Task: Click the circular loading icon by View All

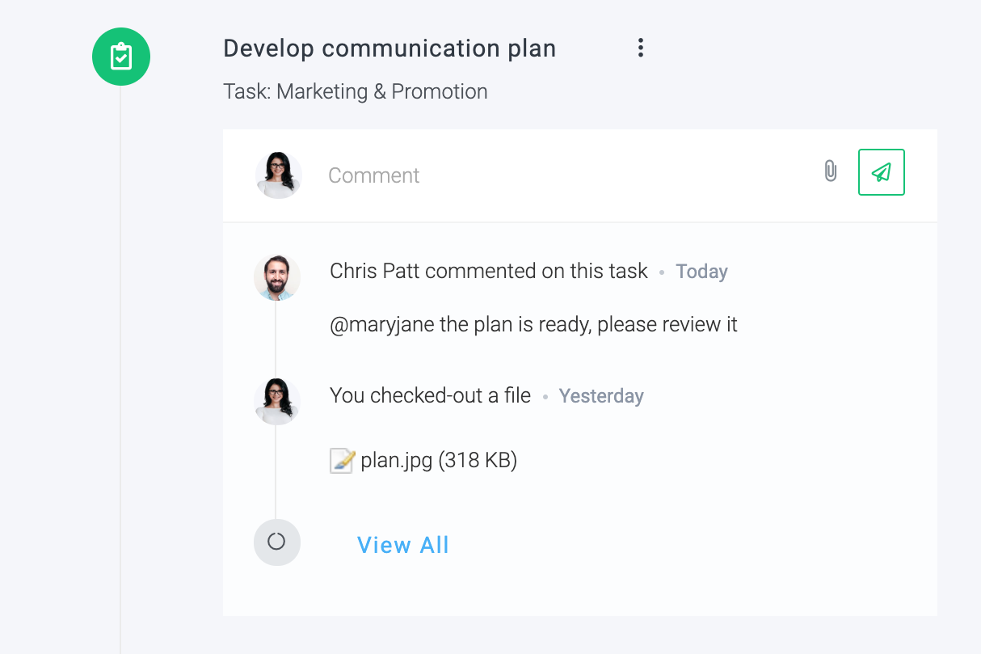Action: pyautogui.click(x=277, y=542)
